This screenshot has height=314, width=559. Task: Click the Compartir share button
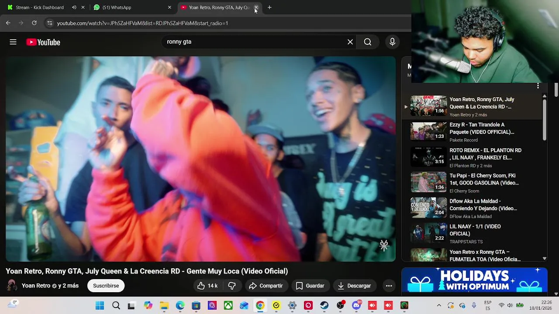266,286
